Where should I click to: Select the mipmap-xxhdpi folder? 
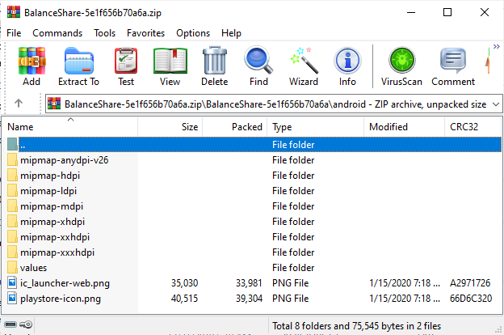tap(254, 237)
